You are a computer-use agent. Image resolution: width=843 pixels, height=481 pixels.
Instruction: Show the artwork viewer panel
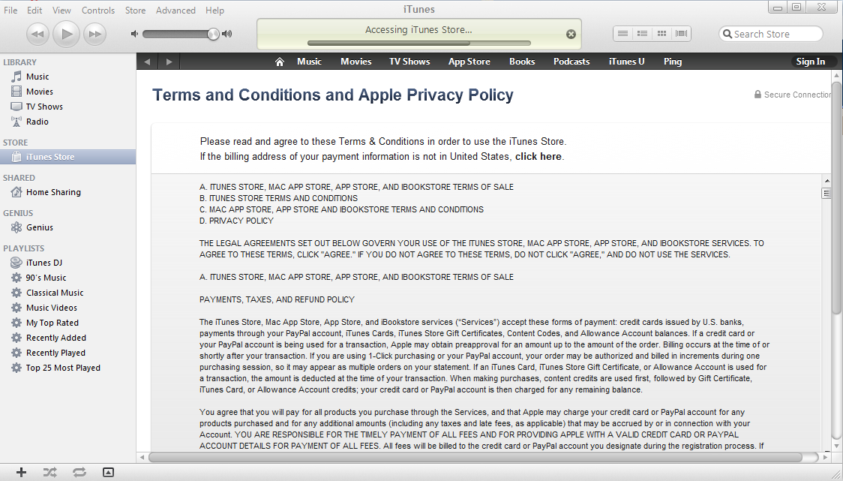pyautogui.click(x=108, y=473)
